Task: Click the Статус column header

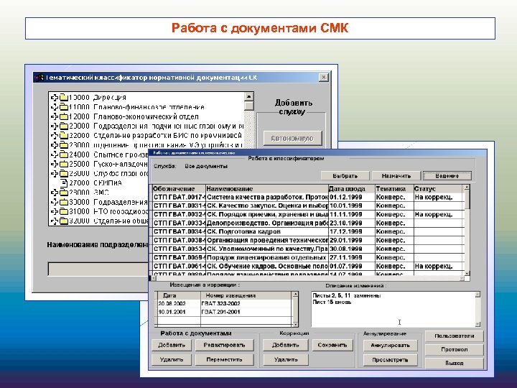Action: click(x=439, y=189)
